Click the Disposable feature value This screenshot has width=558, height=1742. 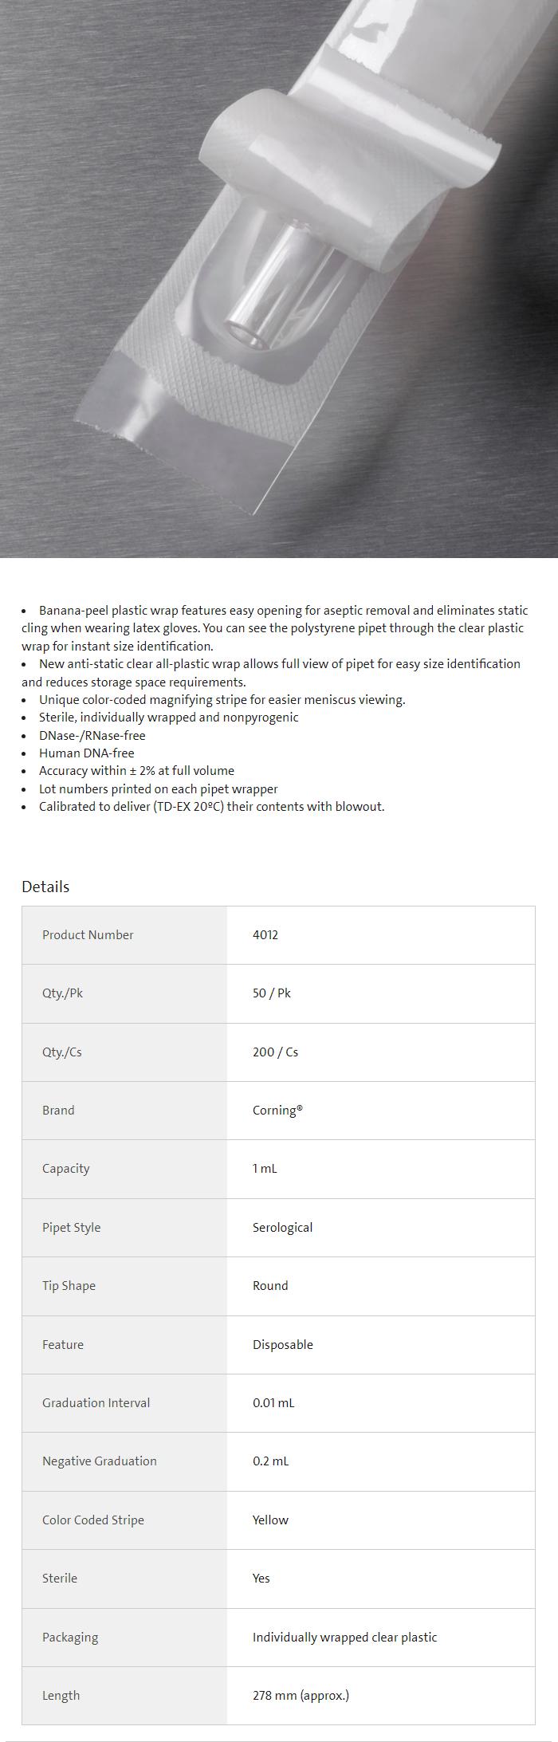[282, 1344]
